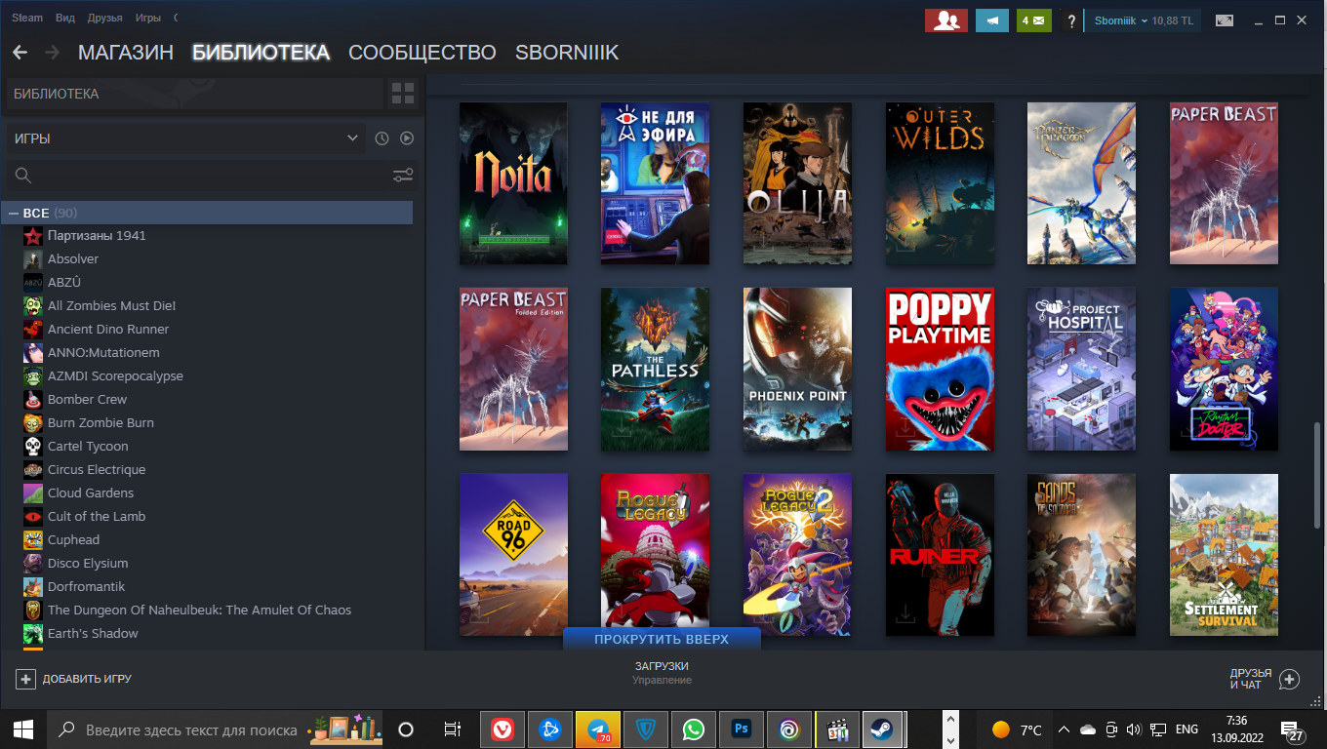1327x749 pixels.
Task: Open the Olija game cover
Action: 797,183
